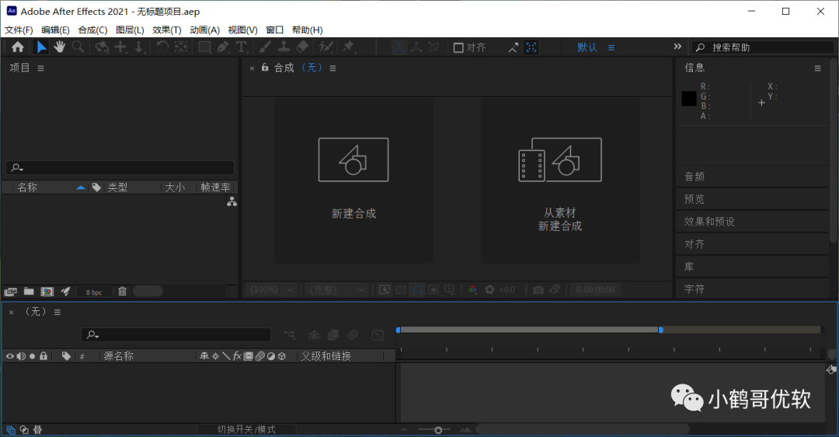Toggle video eye column in timeline
This screenshot has width=839, height=437.
pos(9,356)
